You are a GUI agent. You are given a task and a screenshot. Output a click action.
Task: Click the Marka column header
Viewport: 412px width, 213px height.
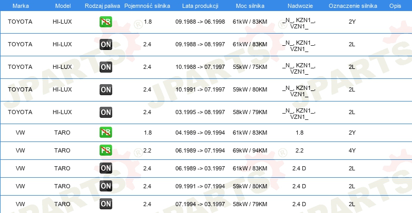click(x=21, y=6)
